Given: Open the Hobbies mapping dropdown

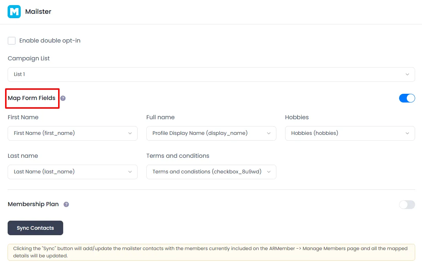Looking at the screenshot, I should point(350,133).
